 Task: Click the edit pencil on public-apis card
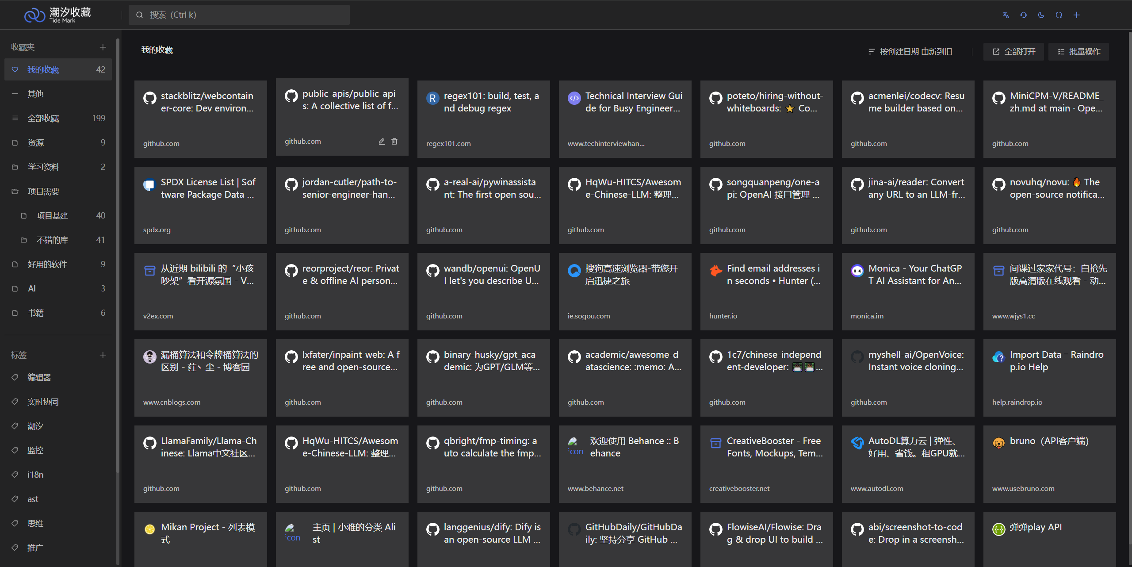tap(382, 142)
